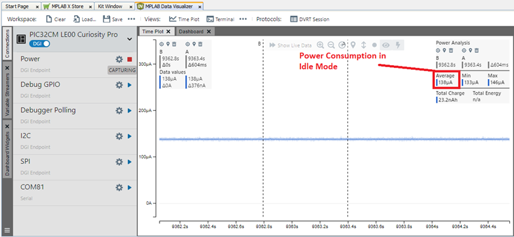Close the Time Plot inner tab
Image resolution: width=514 pixels, height=237 pixels.
point(168,32)
